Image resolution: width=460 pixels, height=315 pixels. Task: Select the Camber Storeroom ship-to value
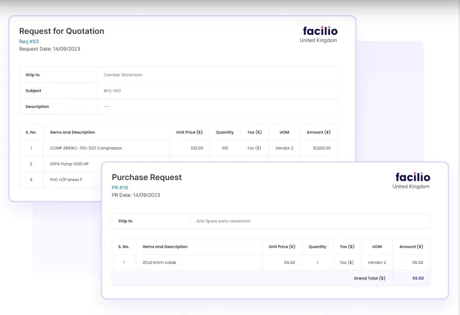123,75
